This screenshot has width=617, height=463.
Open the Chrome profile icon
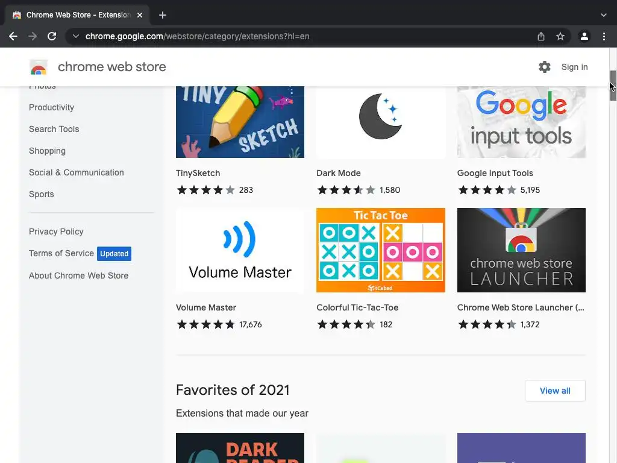[x=584, y=36]
